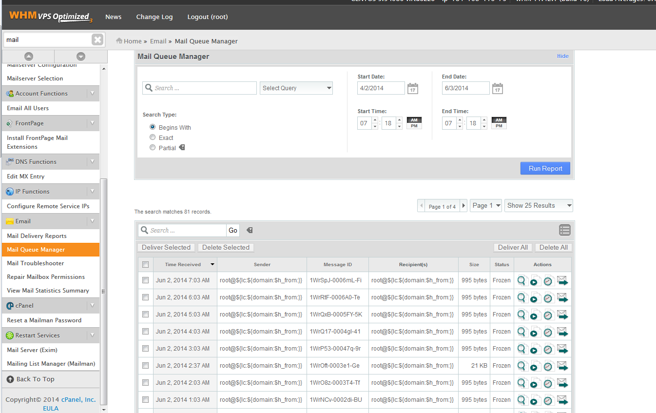Click the envelope arrow icon for 5:03 AM message
This screenshot has height=413, width=656.
[x=562, y=315]
